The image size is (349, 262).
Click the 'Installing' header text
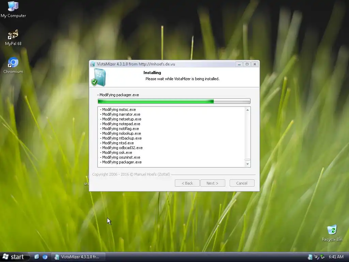[152, 73]
